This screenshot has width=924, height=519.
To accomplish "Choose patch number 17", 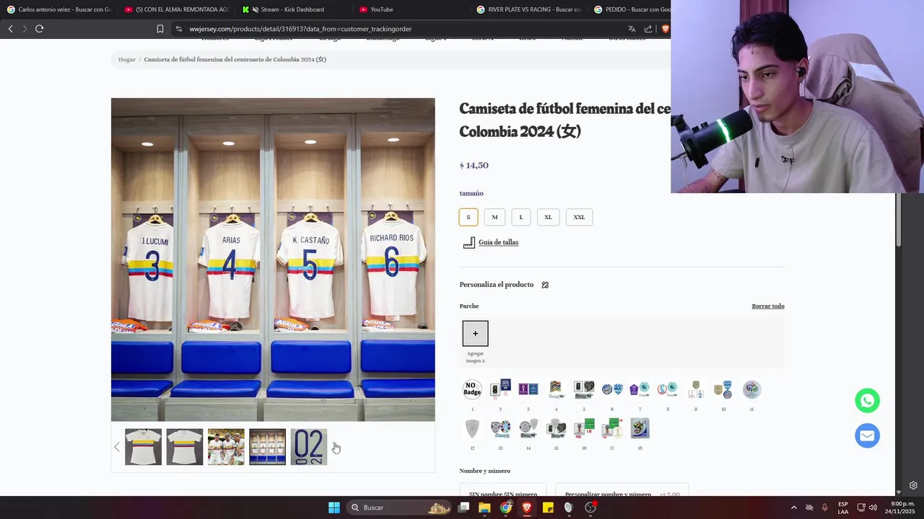I will click(x=612, y=428).
